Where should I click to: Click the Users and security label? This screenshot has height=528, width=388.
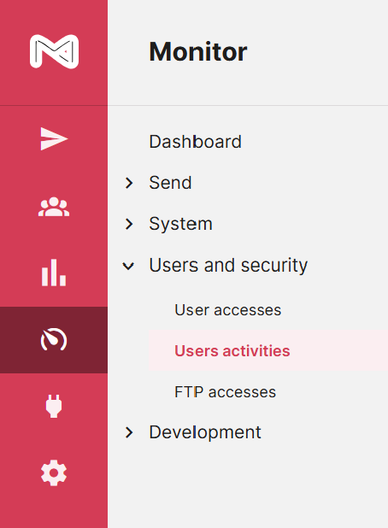tap(228, 266)
